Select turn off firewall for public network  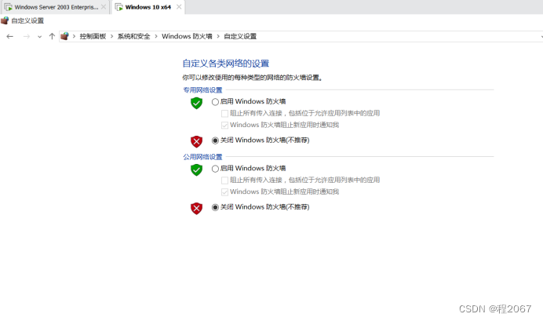pyautogui.click(x=215, y=207)
